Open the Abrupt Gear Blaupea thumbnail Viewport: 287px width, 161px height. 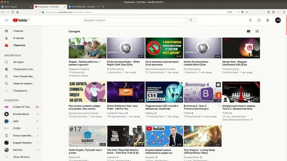pyautogui.click(x=241, y=48)
